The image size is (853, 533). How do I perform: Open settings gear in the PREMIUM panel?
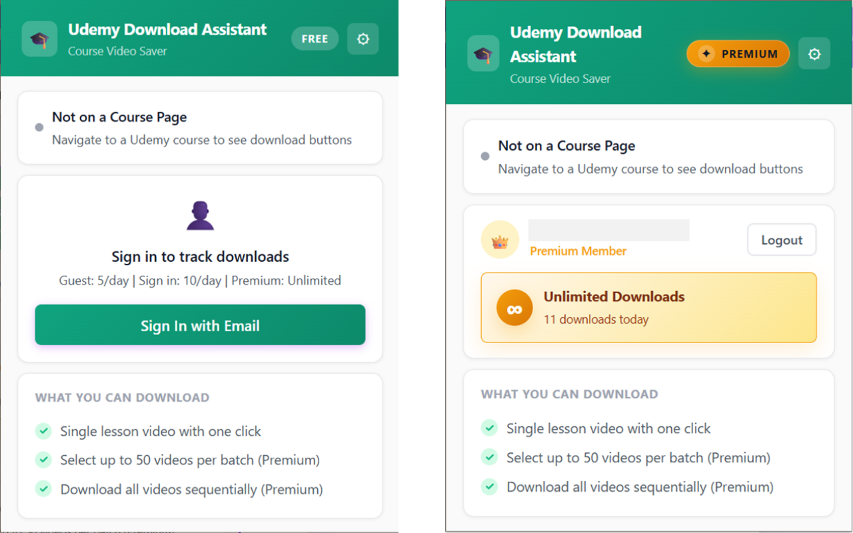pyautogui.click(x=814, y=53)
